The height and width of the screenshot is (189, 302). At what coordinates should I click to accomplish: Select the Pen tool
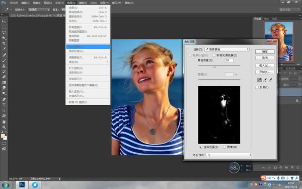tap(4, 99)
